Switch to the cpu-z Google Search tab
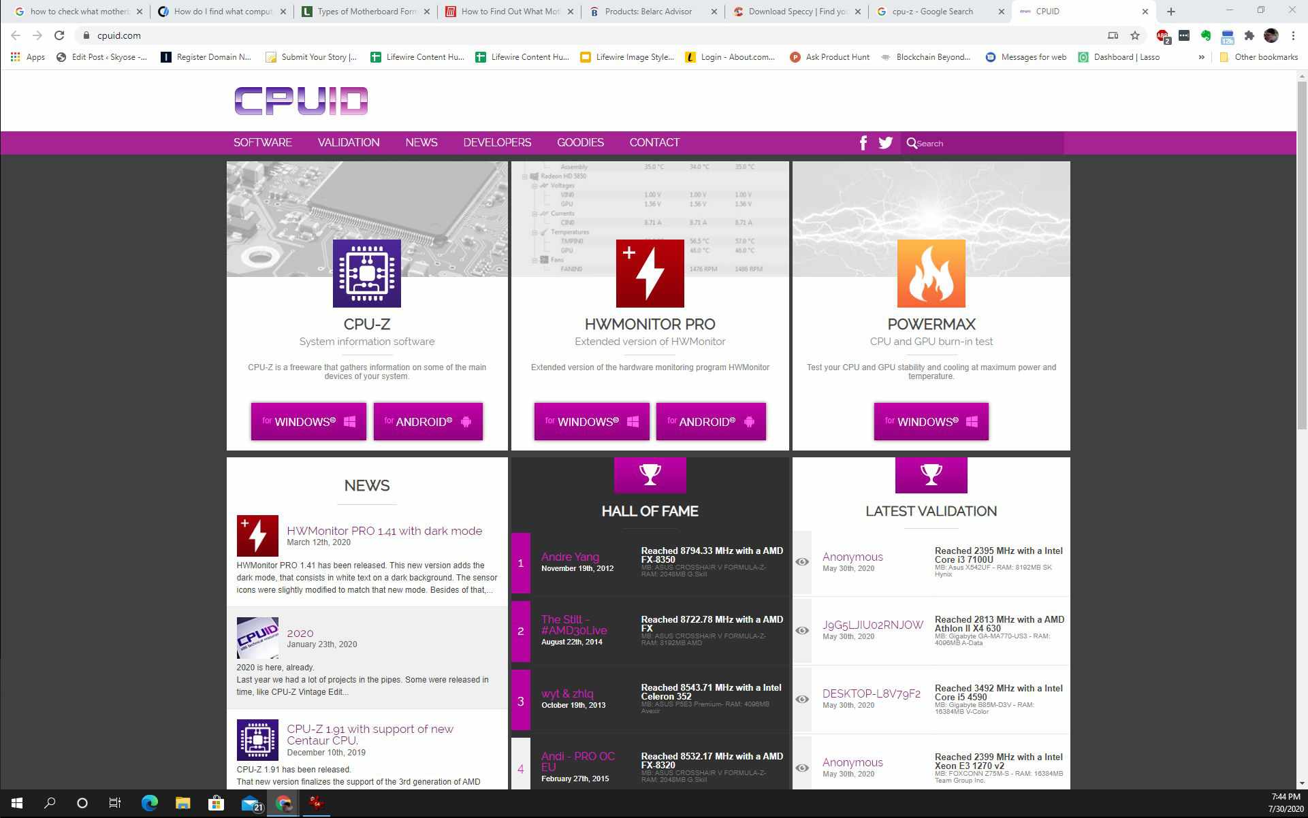 (940, 12)
